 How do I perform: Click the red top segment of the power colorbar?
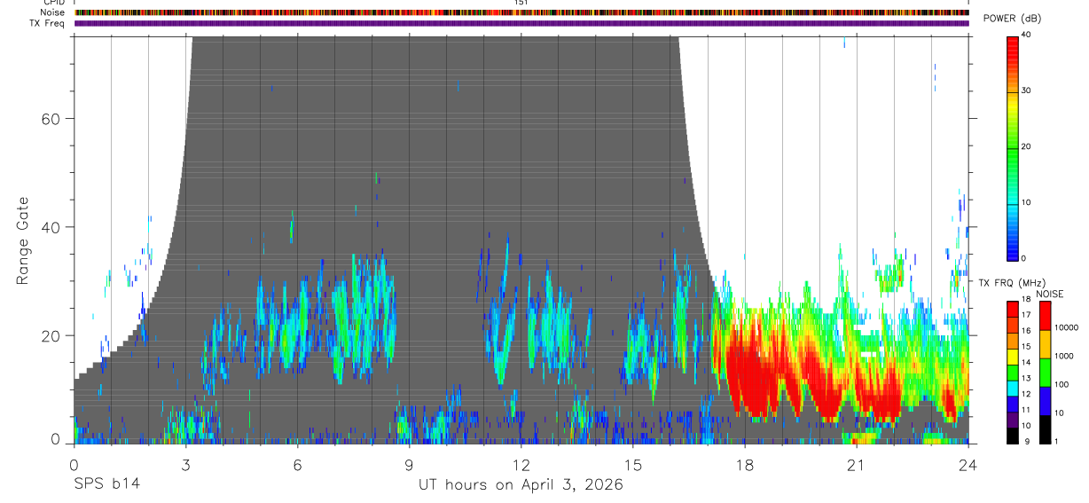[1012, 49]
